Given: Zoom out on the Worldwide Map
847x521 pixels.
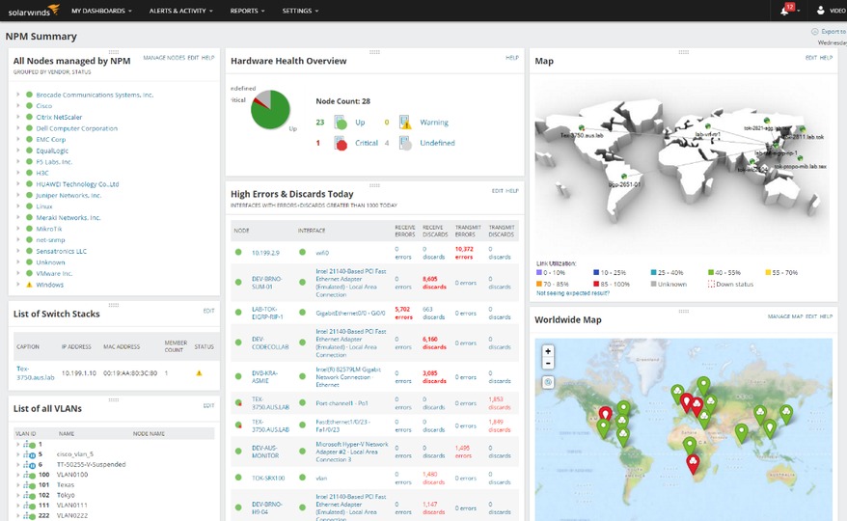Looking at the screenshot, I should [548, 364].
